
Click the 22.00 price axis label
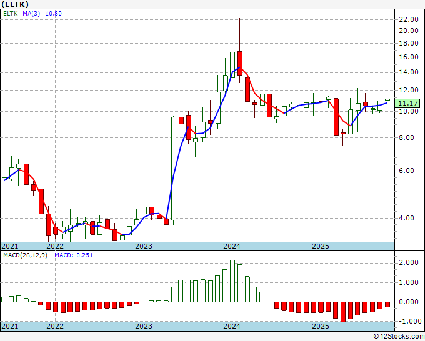409,19
